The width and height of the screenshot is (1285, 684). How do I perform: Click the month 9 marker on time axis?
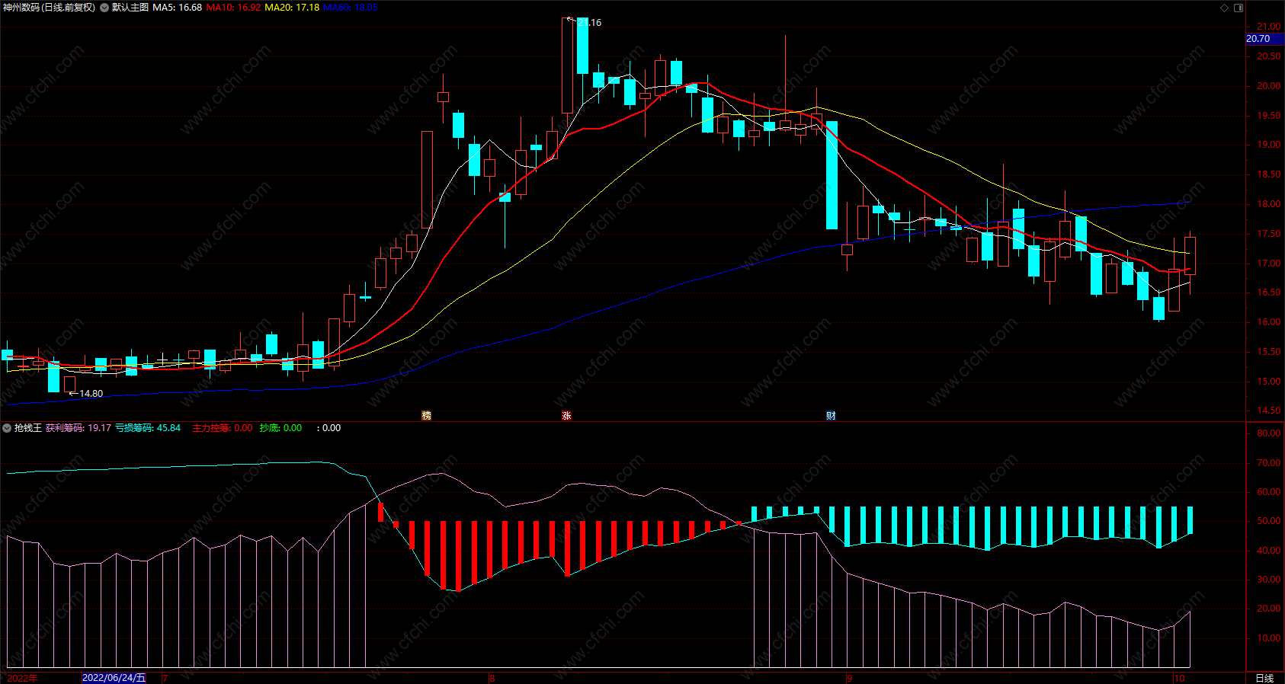[x=849, y=678]
